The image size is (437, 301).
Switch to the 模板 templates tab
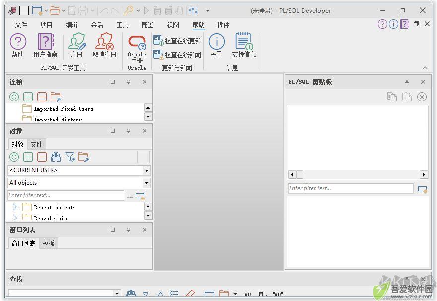[x=48, y=243]
